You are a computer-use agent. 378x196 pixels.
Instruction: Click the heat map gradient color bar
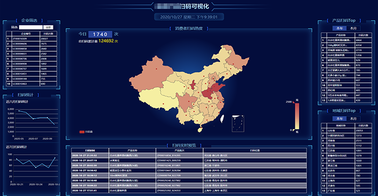[x=297, y=116]
